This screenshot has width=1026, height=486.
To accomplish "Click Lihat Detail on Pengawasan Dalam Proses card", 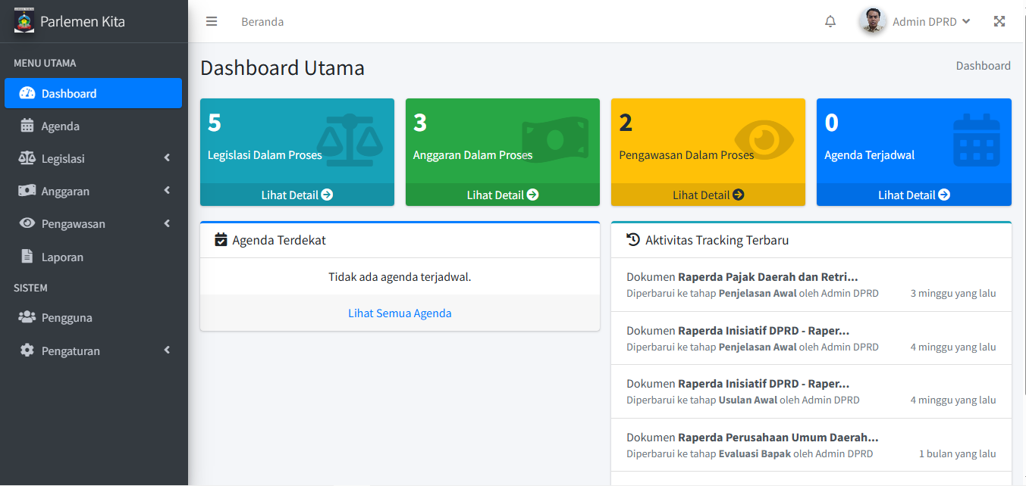I will [x=708, y=195].
